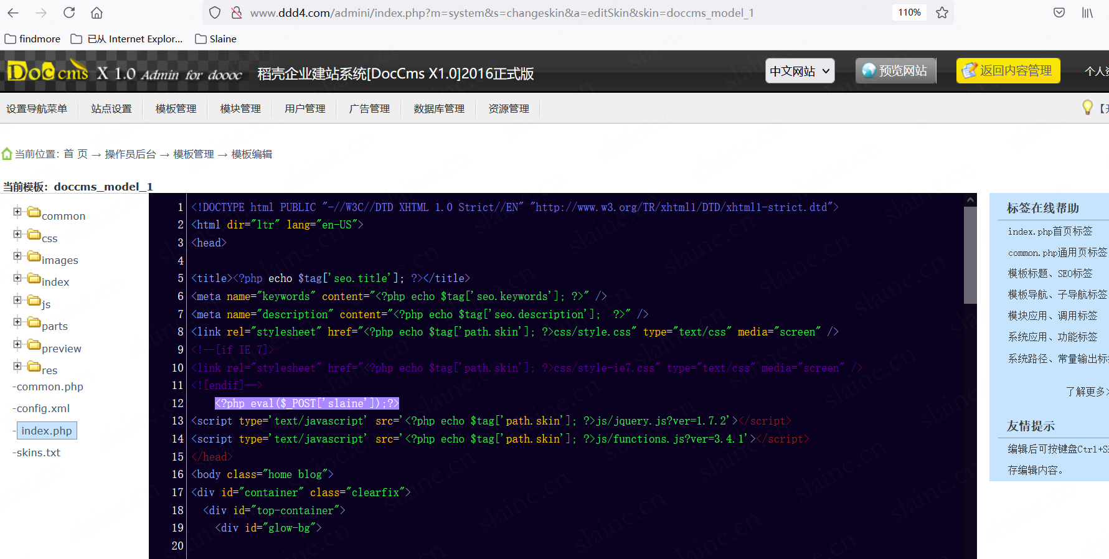This screenshot has height=559, width=1109.
Task: Click the home icon beside 当前位置
Action: coord(7,153)
